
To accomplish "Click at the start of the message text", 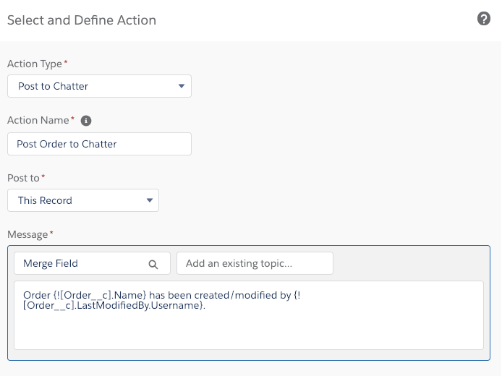I will (24, 295).
